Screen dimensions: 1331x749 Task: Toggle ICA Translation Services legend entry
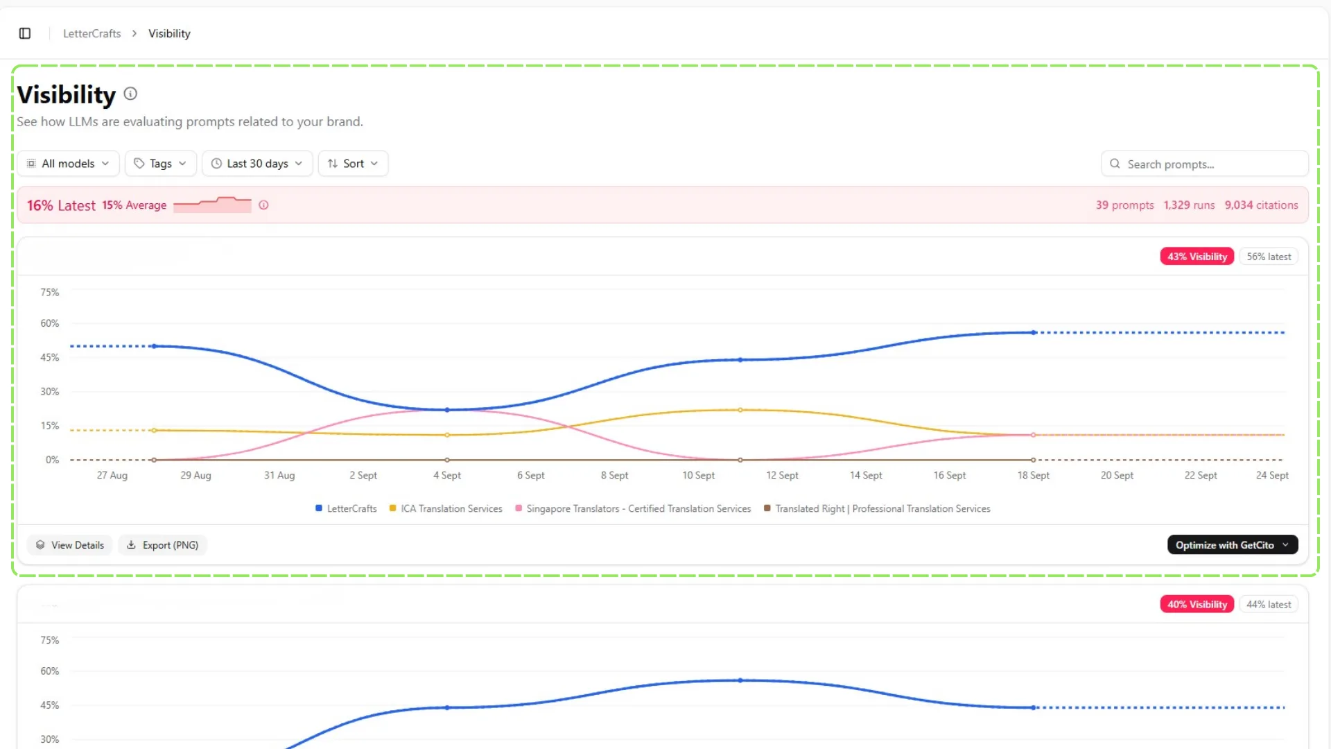coord(446,508)
